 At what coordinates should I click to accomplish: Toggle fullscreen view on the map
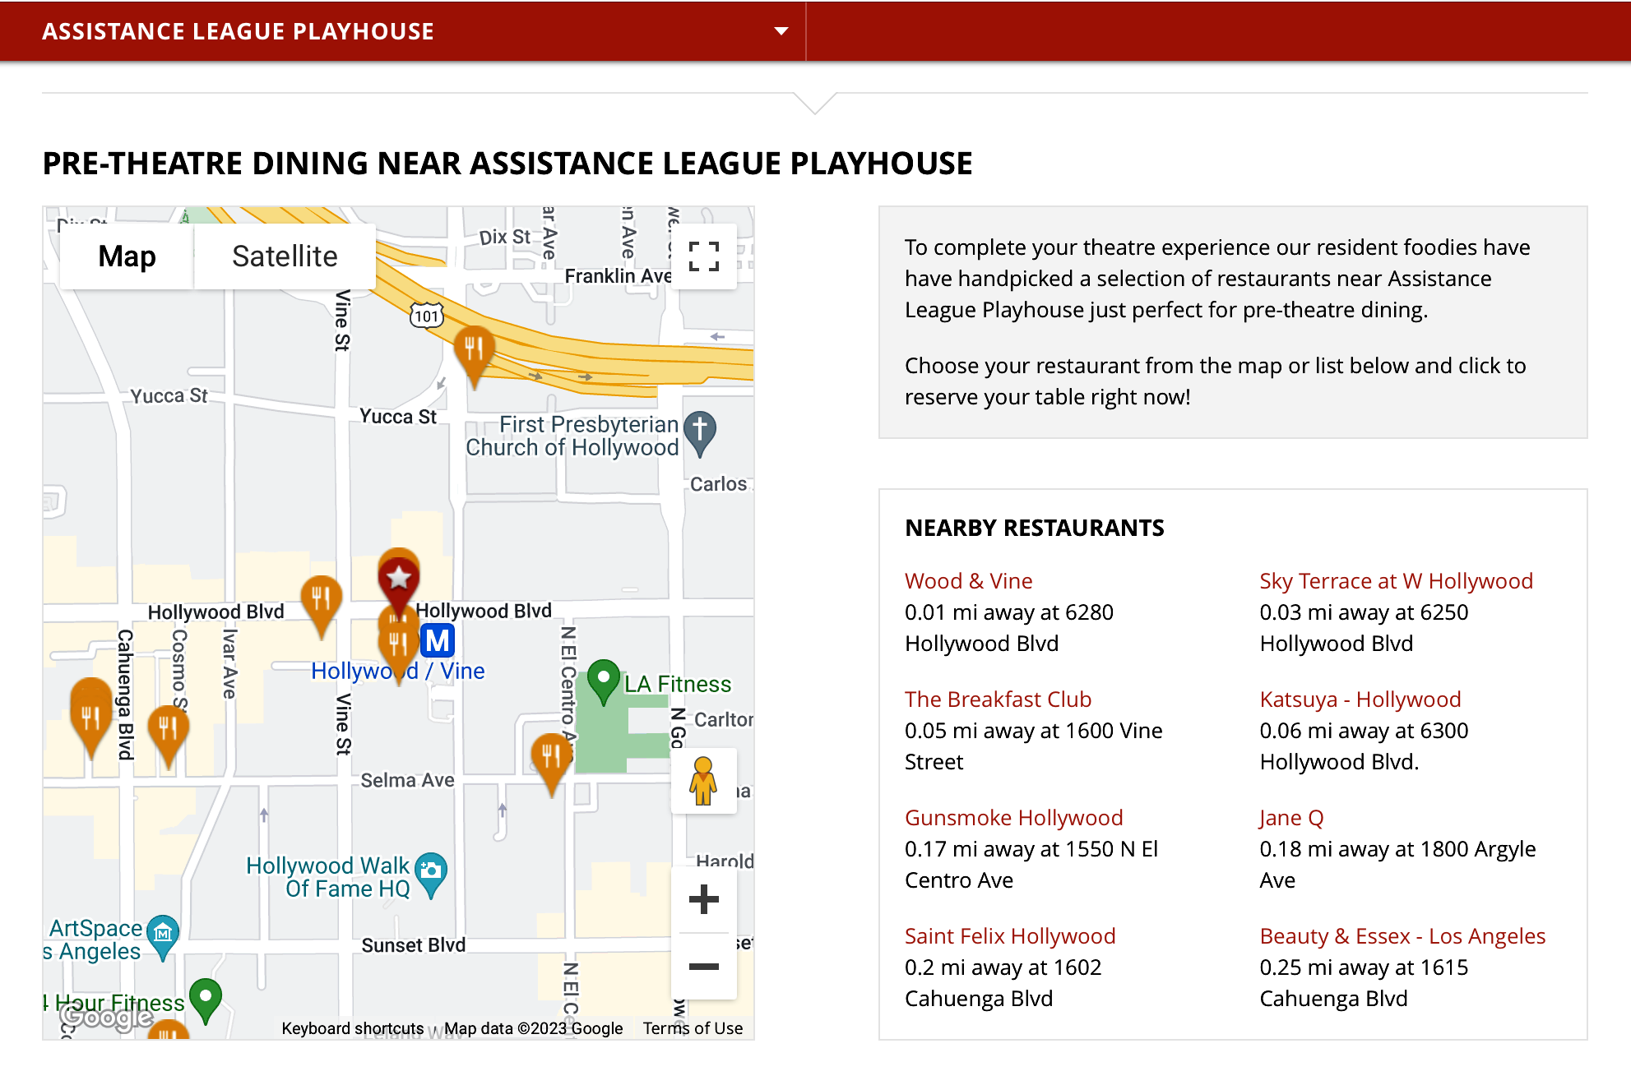point(703,256)
